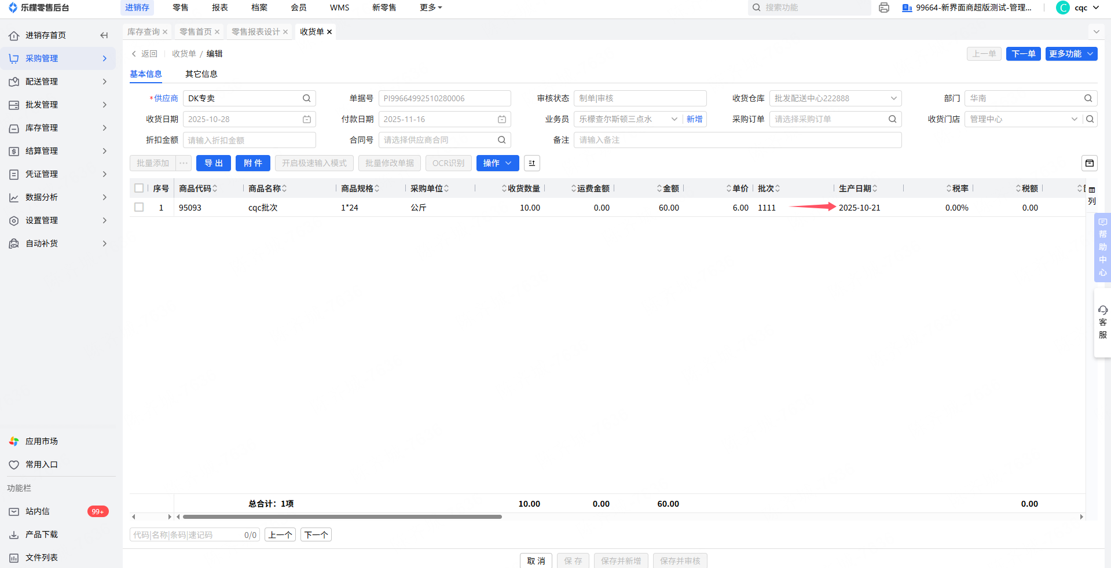Sort the table by 商品代码 column

[215, 189]
